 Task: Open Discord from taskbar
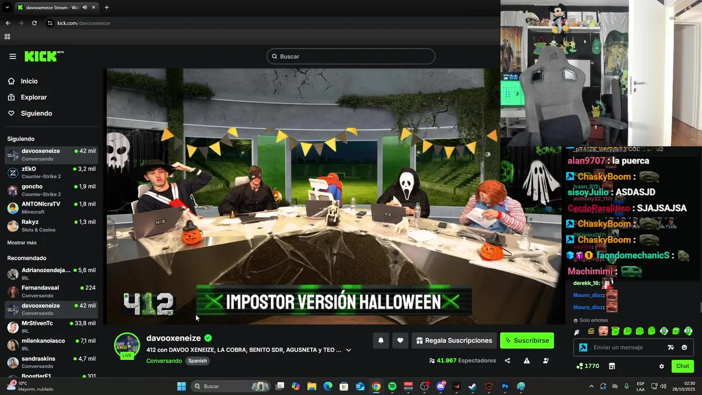pyautogui.click(x=440, y=386)
